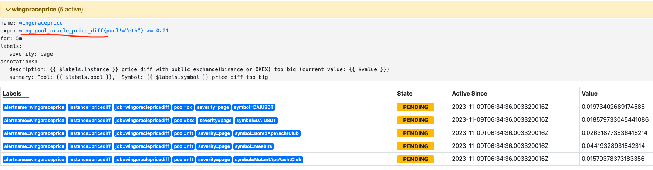Screen dimensions: 653x170
Task: Select the symbol=MutantApeYachtClub label badge
Action: coord(268,160)
